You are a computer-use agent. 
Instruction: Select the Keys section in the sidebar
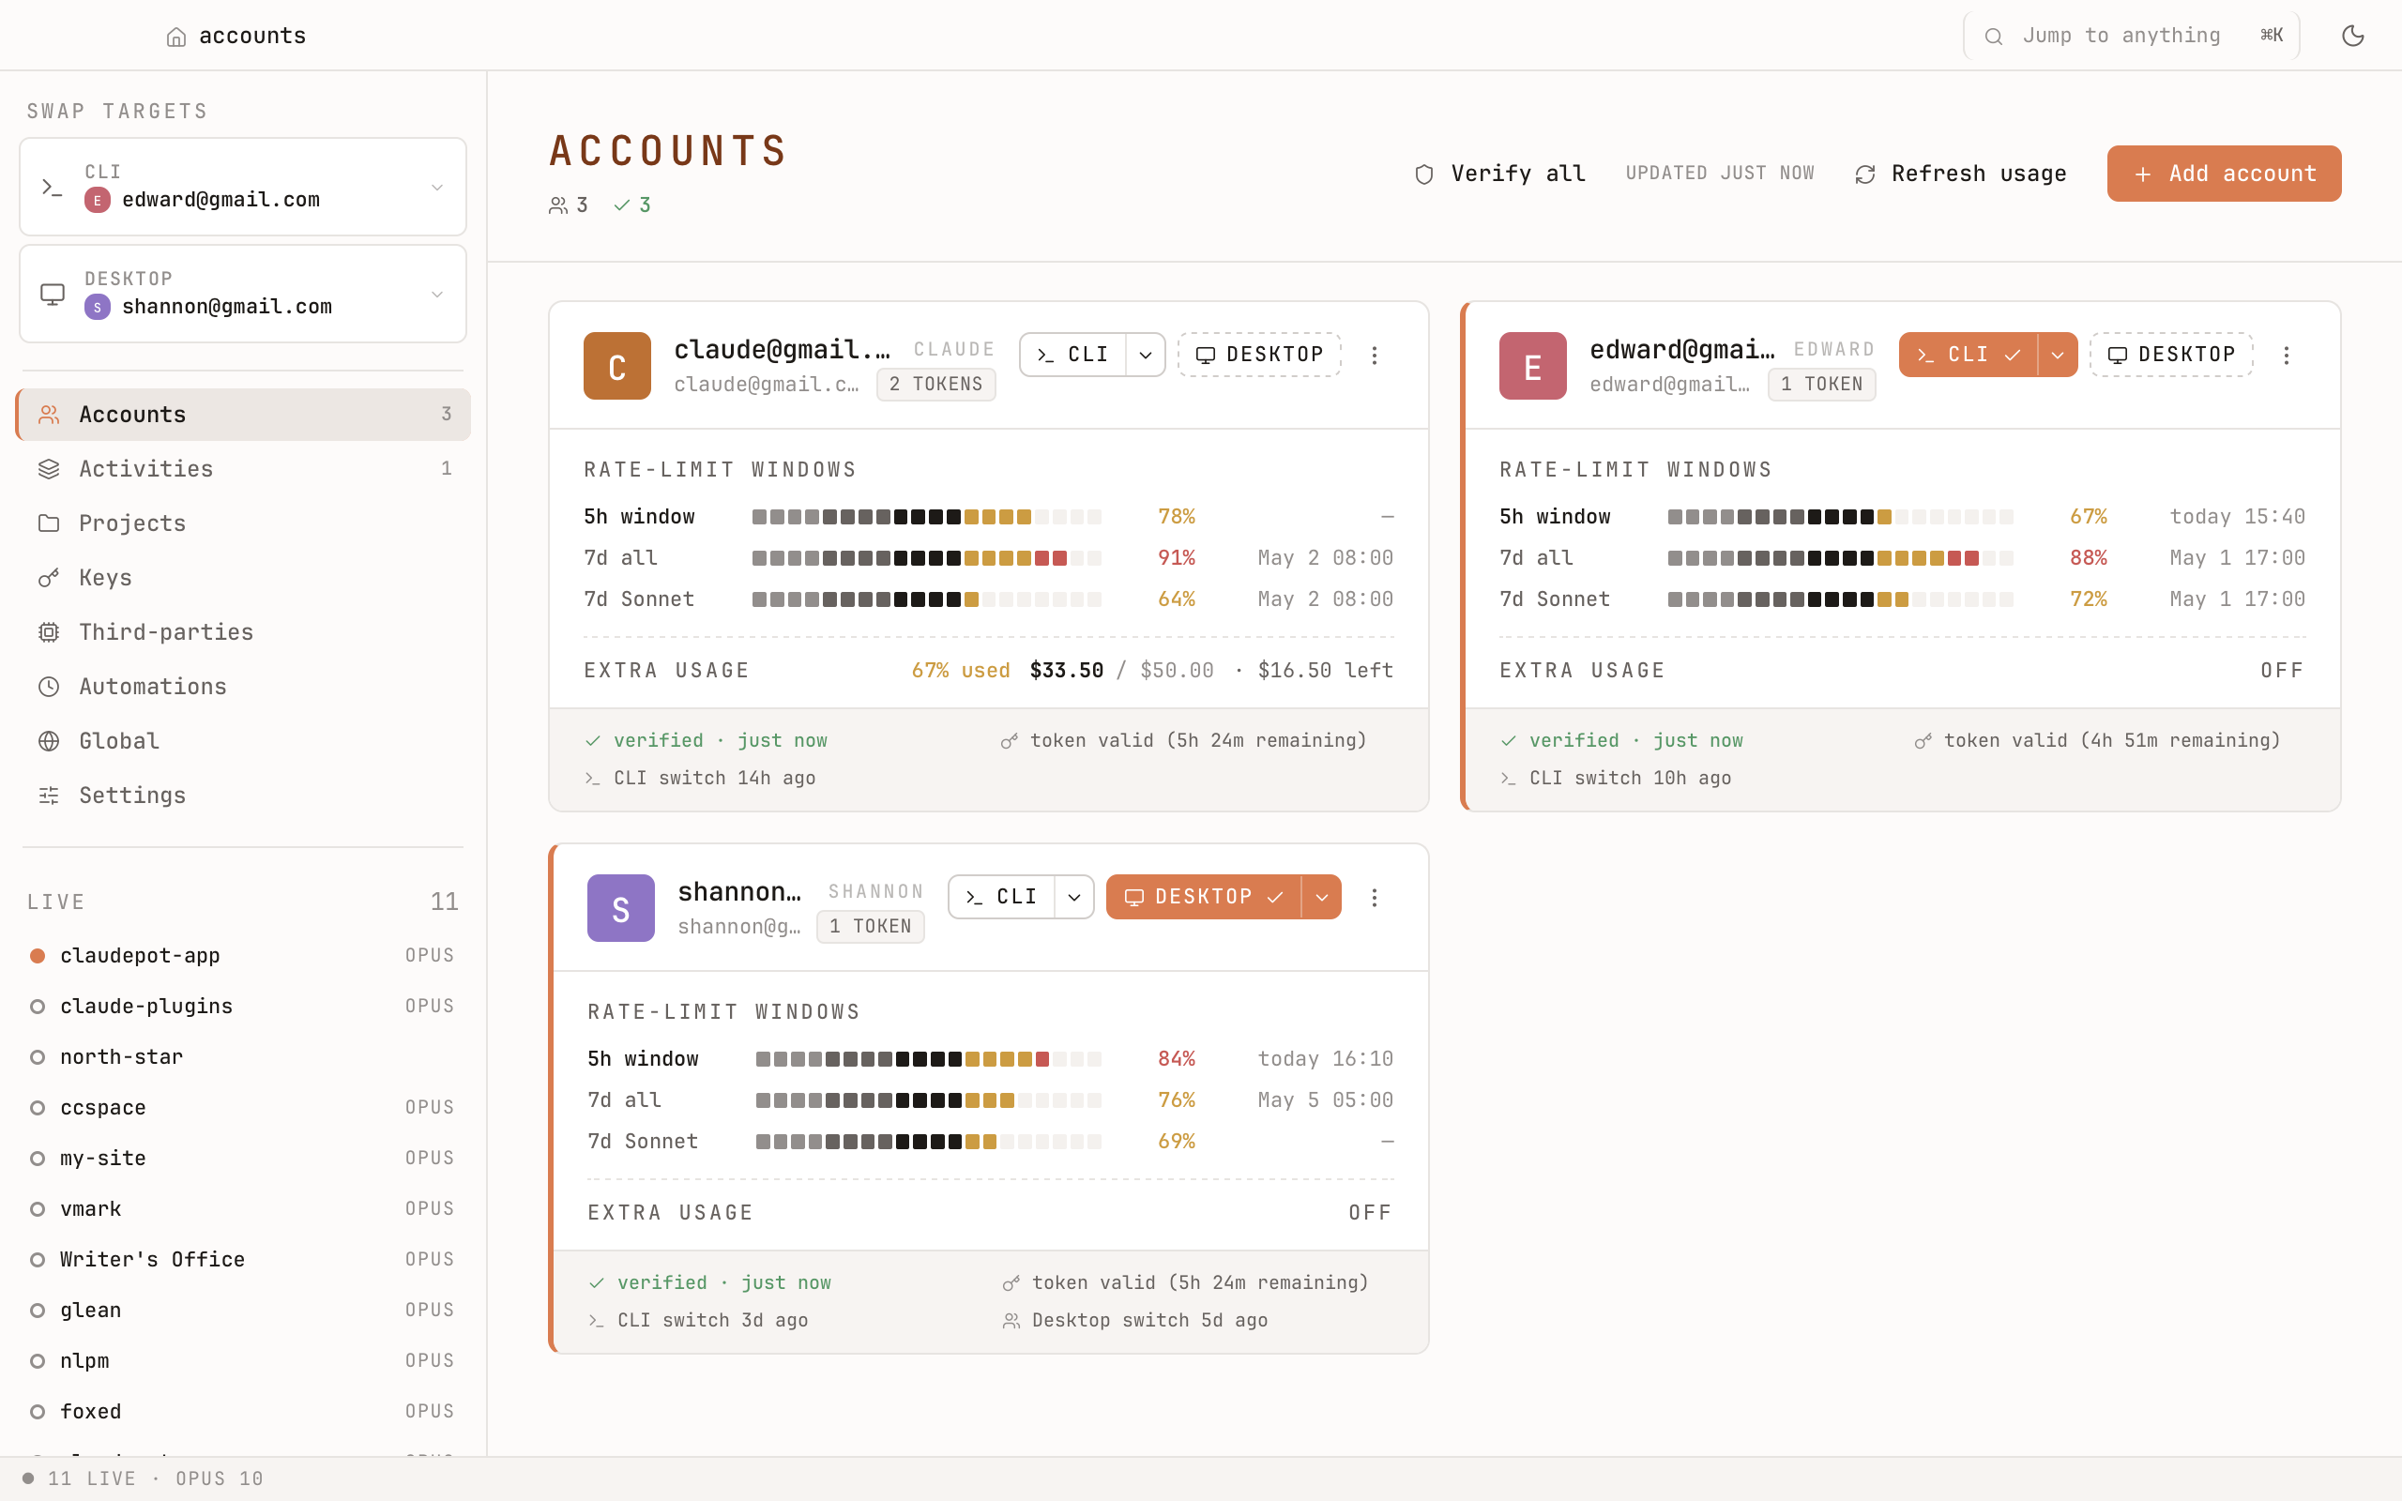tap(105, 577)
